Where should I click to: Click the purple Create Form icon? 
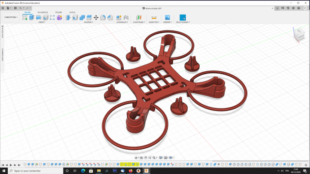pyautogui.click(x=59, y=18)
